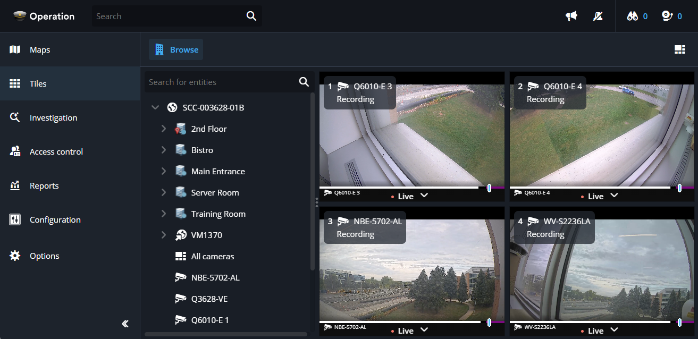Toggle the Live mode on WV-S2236LA tile
This screenshot has height=339, width=698.
[595, 330]
